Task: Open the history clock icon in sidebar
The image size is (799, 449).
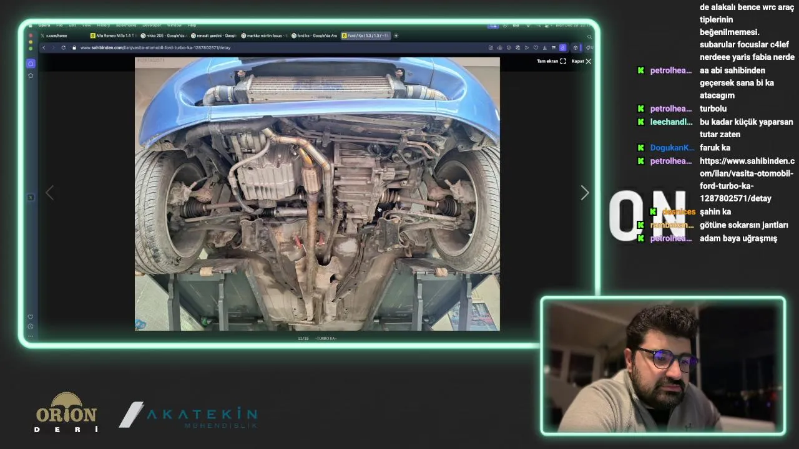Action: click(x=31, y=326)
